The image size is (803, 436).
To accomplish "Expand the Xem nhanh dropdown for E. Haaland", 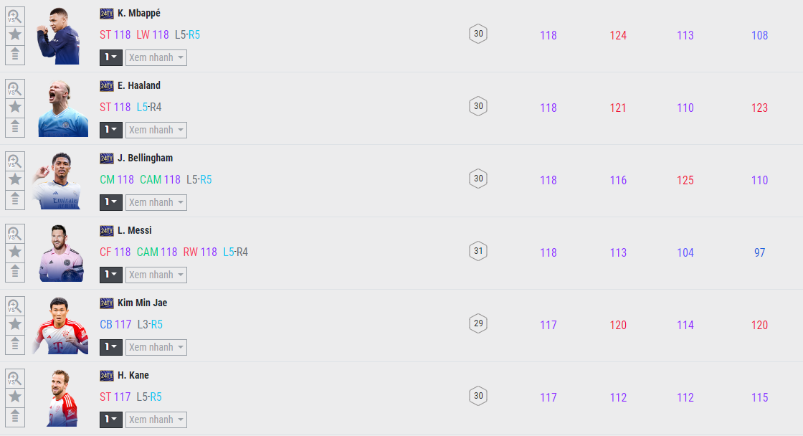I will [156, 130].
